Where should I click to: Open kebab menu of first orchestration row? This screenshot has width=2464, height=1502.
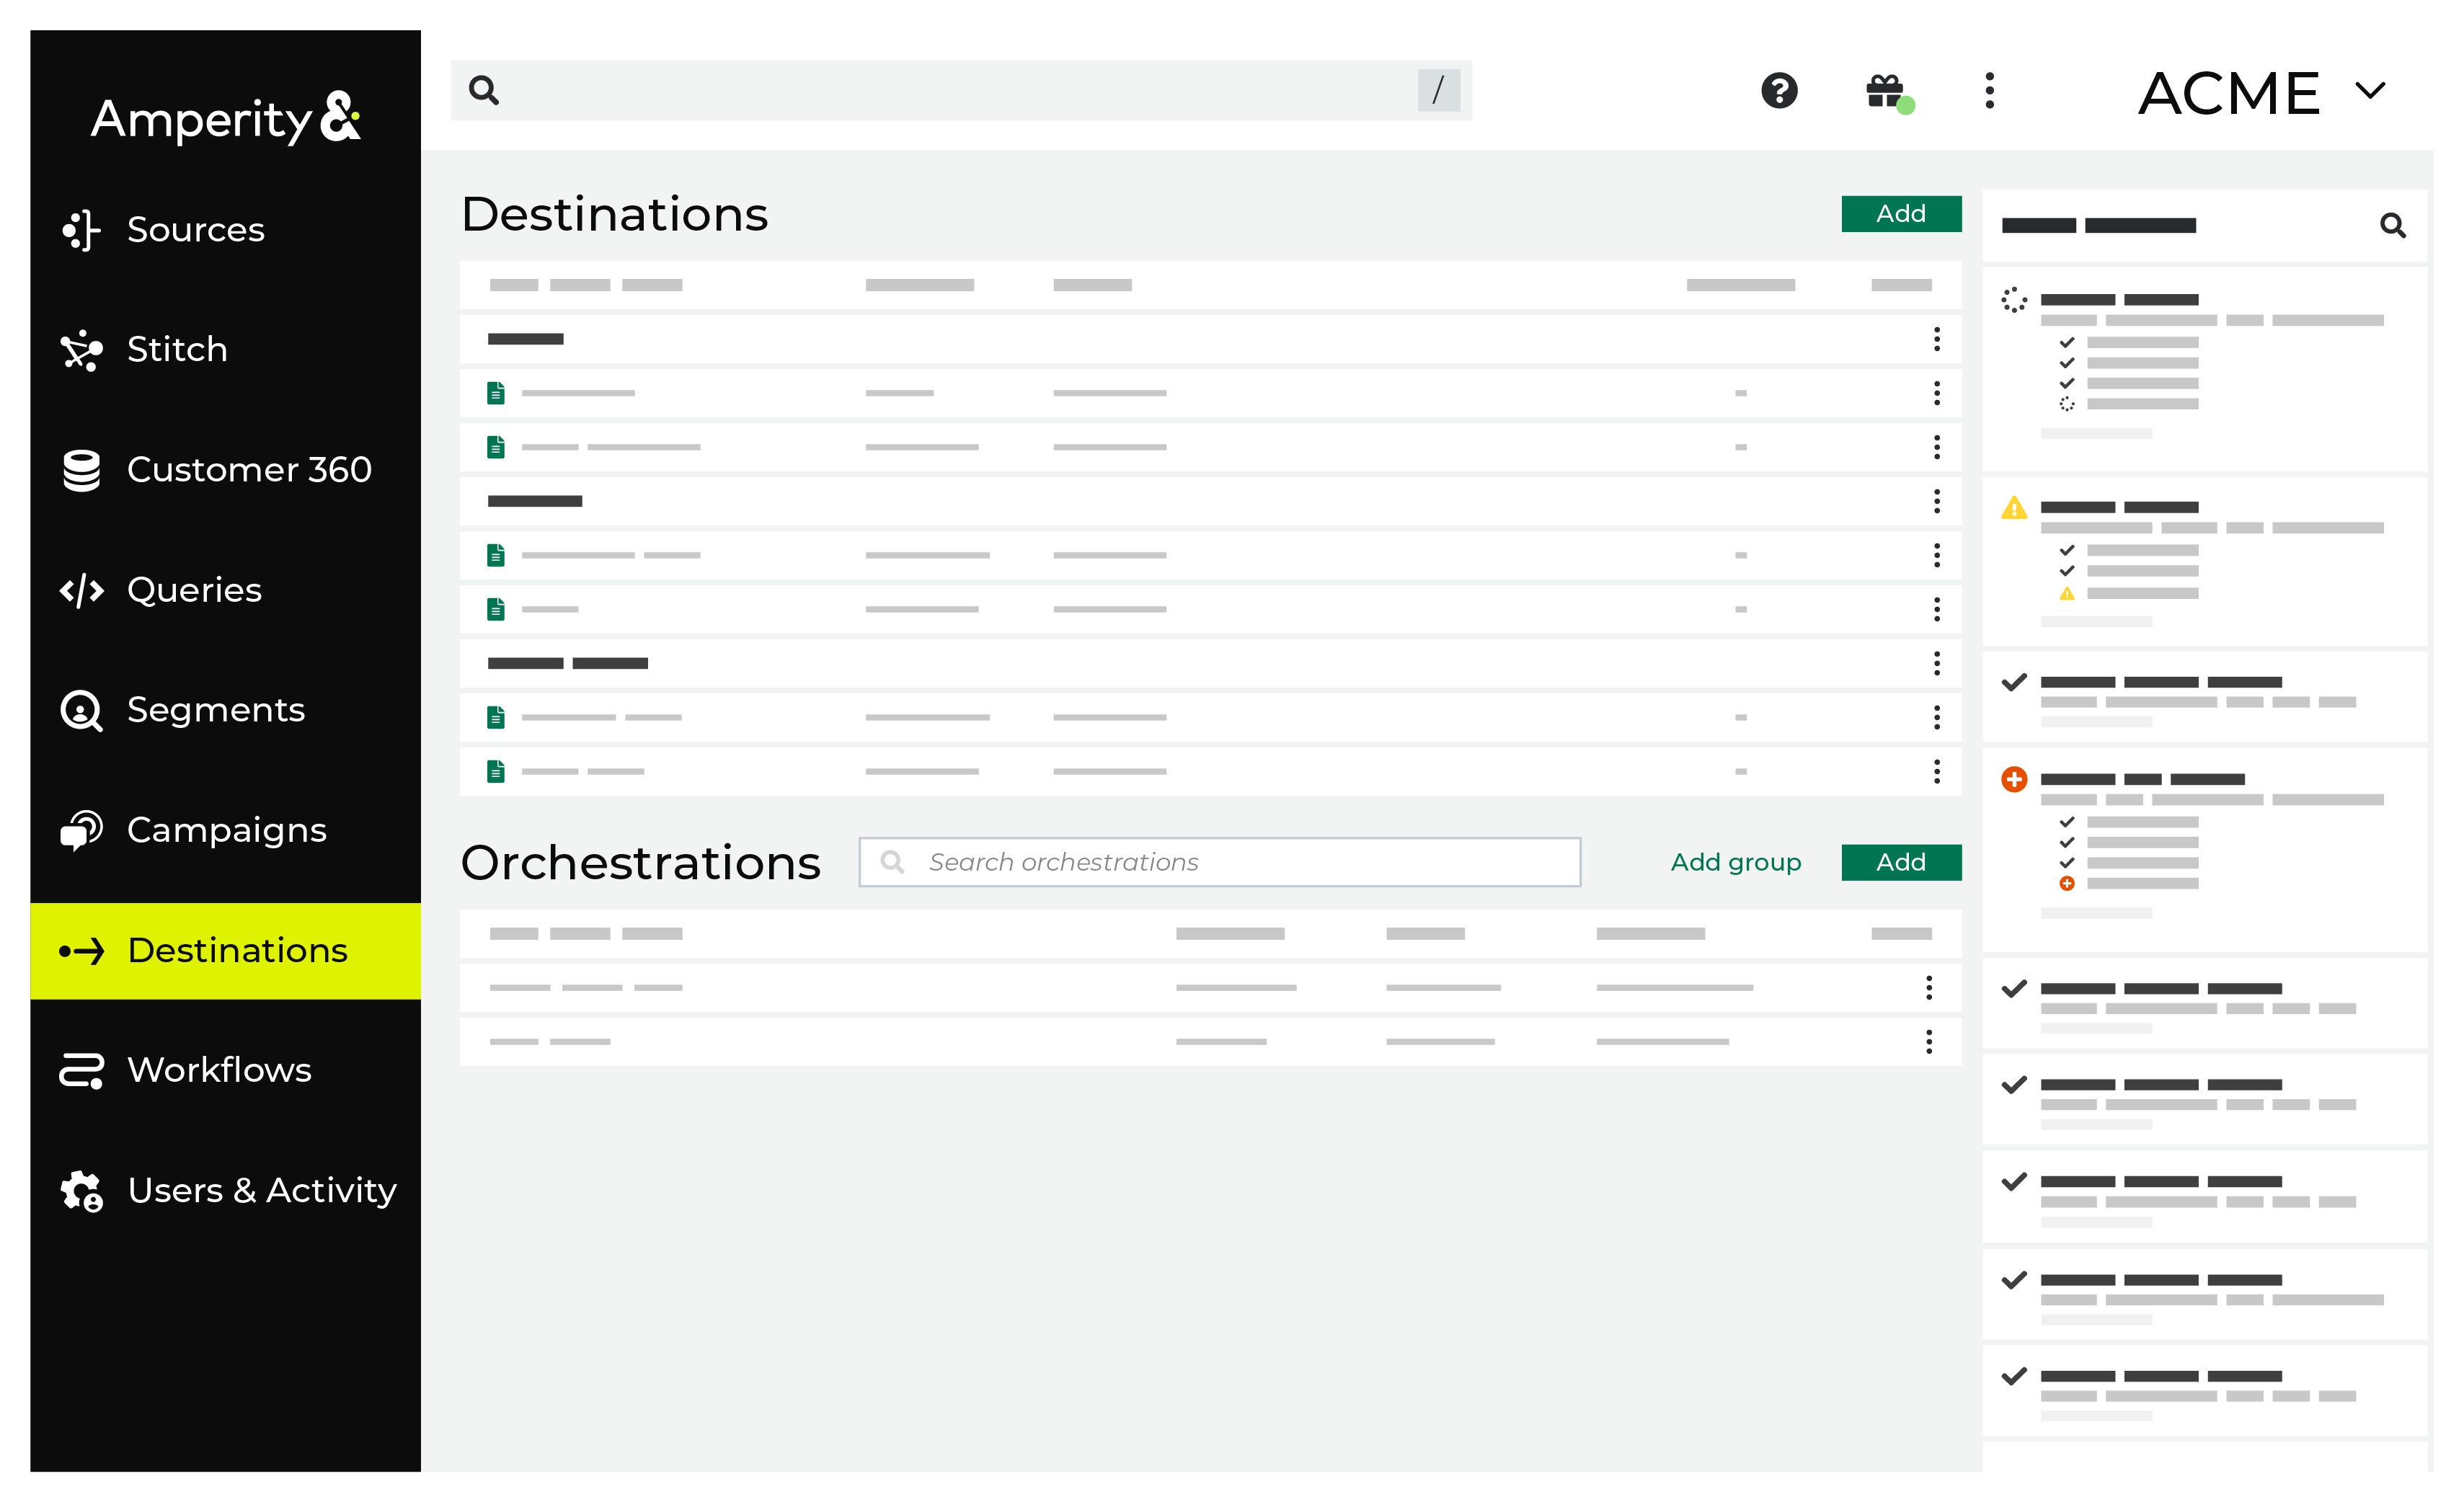[1929, 988]
